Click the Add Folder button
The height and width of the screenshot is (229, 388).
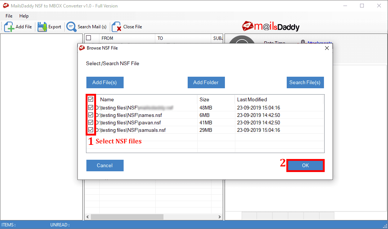206,82
